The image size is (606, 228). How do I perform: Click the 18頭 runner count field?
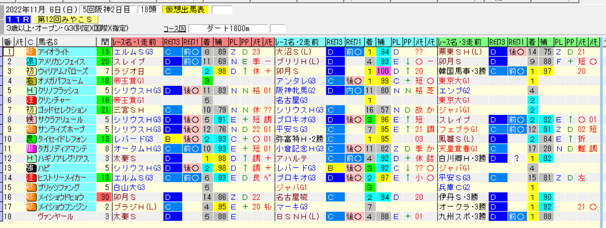click(x=148, y=9)
